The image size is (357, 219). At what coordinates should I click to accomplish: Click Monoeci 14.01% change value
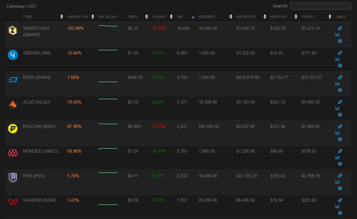159,151
